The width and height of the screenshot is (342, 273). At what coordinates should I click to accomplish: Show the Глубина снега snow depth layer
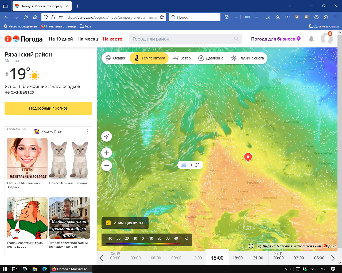(x=247, y=58)
